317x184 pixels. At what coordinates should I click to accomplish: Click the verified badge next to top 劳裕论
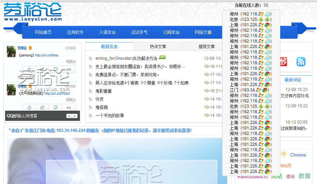(30, 48)
